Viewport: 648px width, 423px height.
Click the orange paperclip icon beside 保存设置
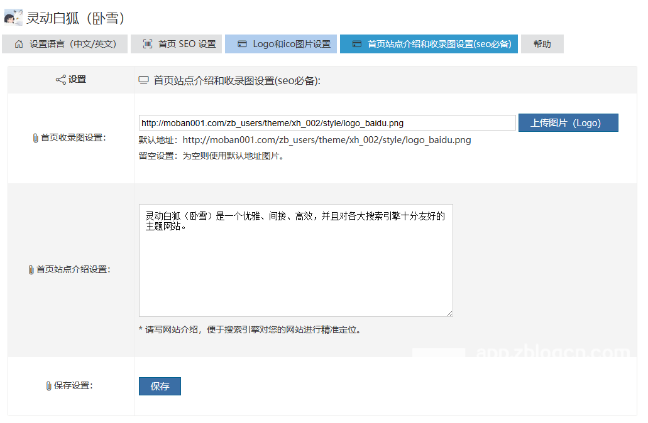coord(48,386)
